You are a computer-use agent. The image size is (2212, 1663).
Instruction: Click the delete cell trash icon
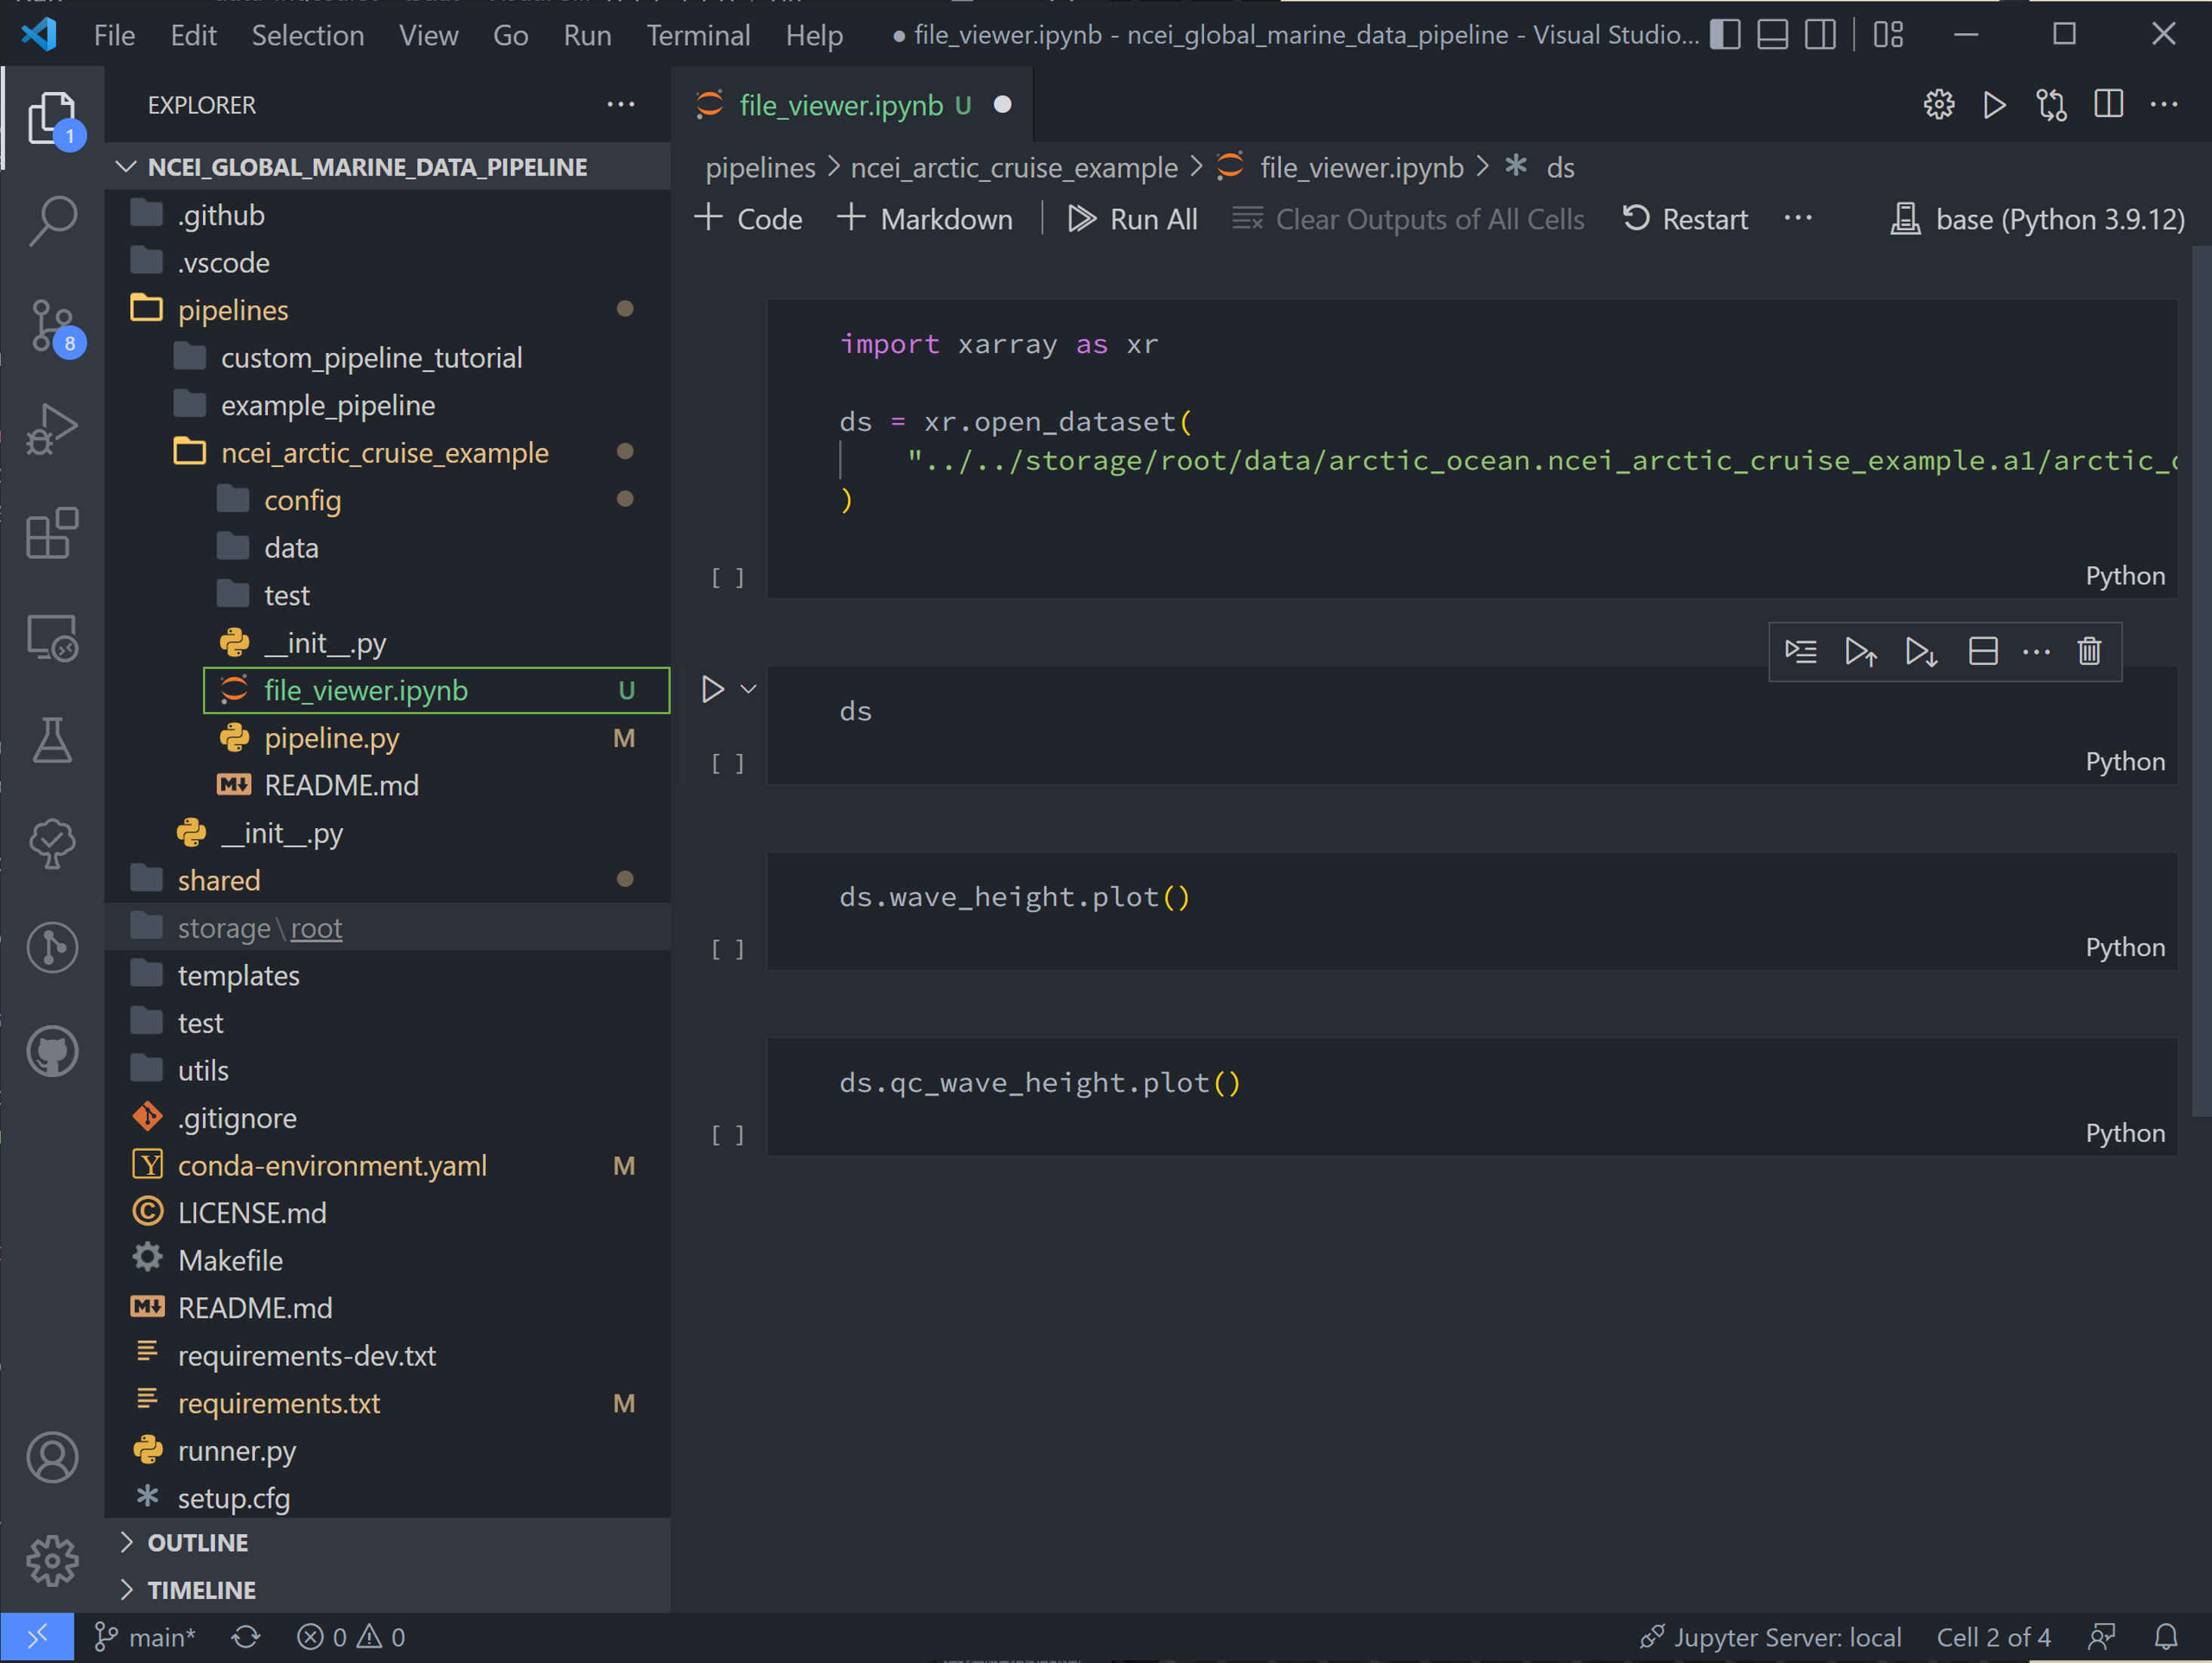coord(2089,652)
